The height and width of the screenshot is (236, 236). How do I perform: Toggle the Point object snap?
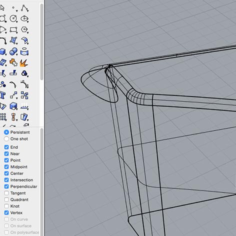point(6,160)
